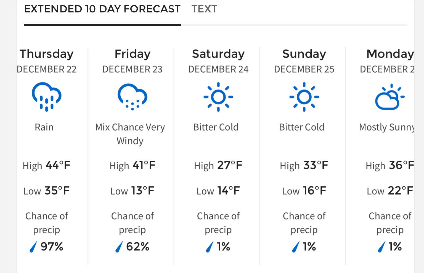
Task: Click Monday's precipitation raindrop icon
Action: pyautogui.click(x=381, y=247)
